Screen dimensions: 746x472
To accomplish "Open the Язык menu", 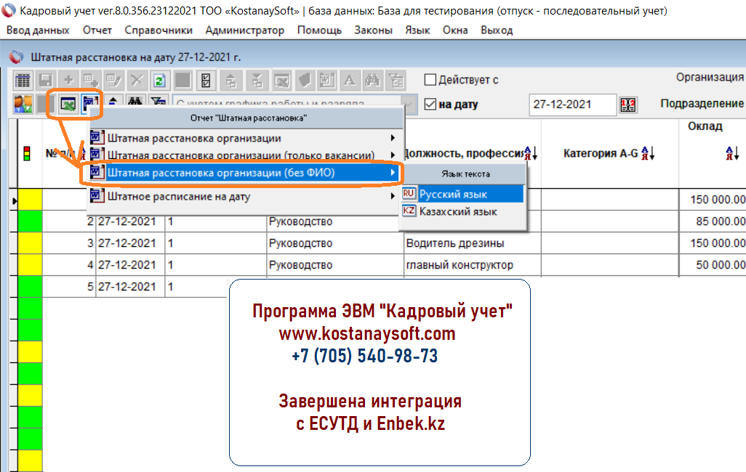I will point(417,30).
